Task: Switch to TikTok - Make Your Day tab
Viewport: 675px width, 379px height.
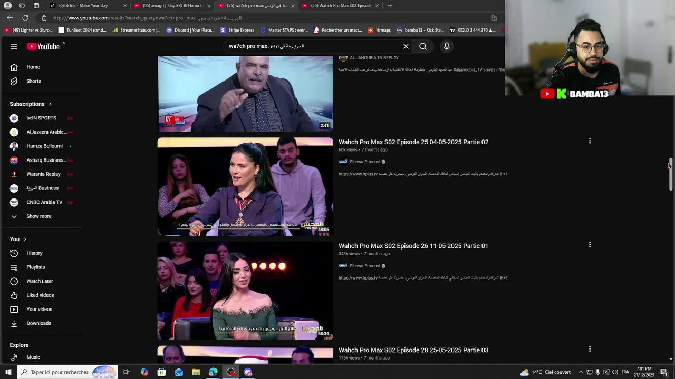Action: click(87, 6)
